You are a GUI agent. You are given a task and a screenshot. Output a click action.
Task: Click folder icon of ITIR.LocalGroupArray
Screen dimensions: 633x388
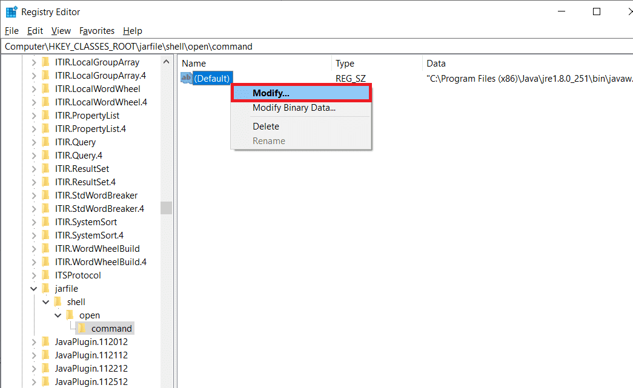(46, 62)
